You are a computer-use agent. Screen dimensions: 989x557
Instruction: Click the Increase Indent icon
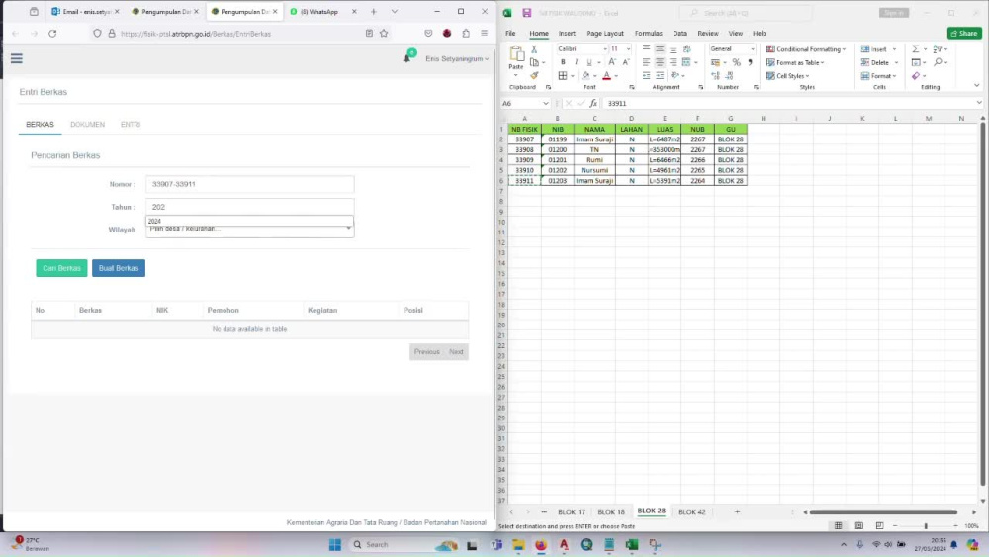pos(660,76)
